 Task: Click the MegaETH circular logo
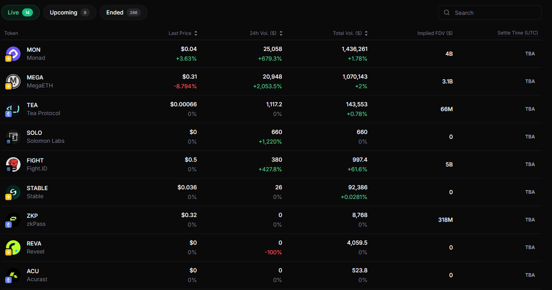[12, 81]
